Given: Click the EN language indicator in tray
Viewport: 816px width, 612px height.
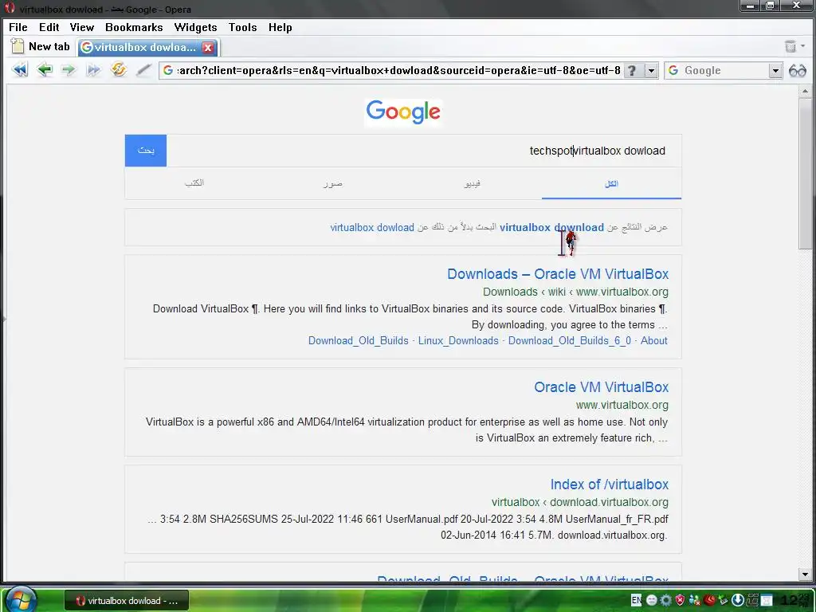Looking at the screenshot, I should pos(636,600).
